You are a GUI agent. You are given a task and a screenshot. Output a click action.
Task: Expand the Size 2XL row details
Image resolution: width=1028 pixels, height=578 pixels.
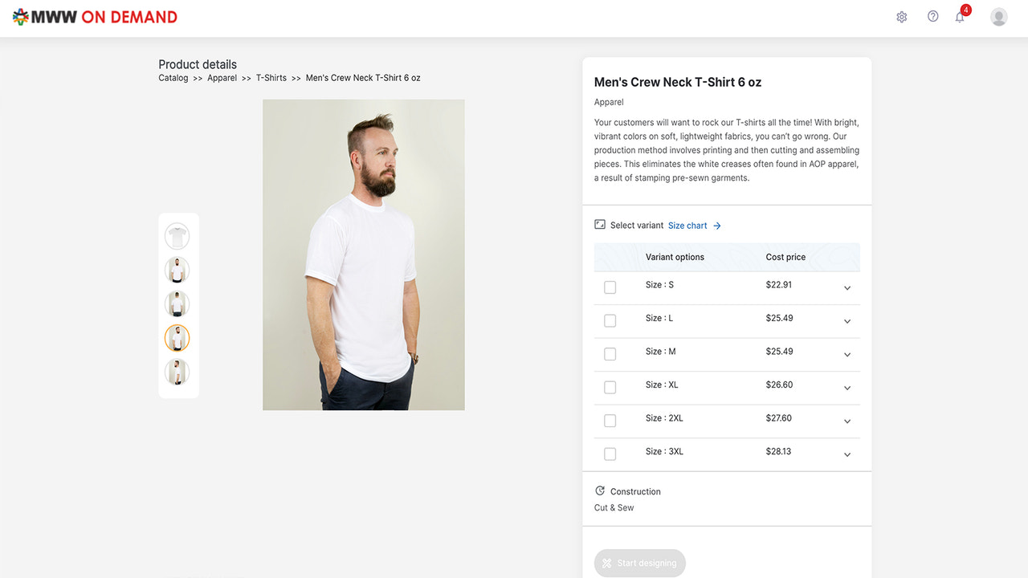846,421
